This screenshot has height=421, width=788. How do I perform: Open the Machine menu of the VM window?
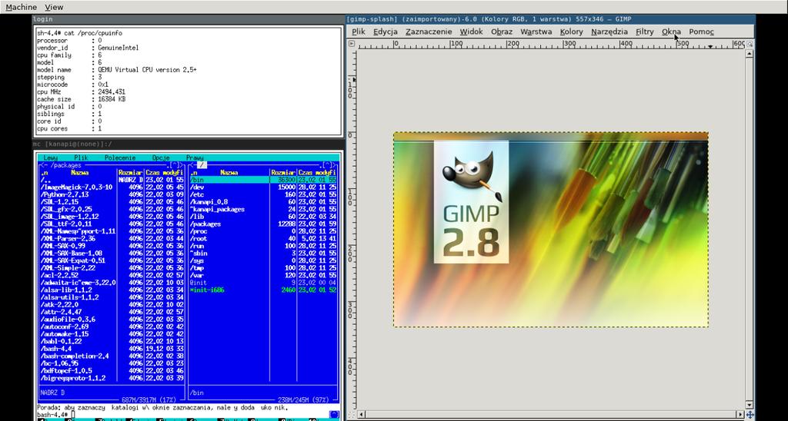click(21, 7)
